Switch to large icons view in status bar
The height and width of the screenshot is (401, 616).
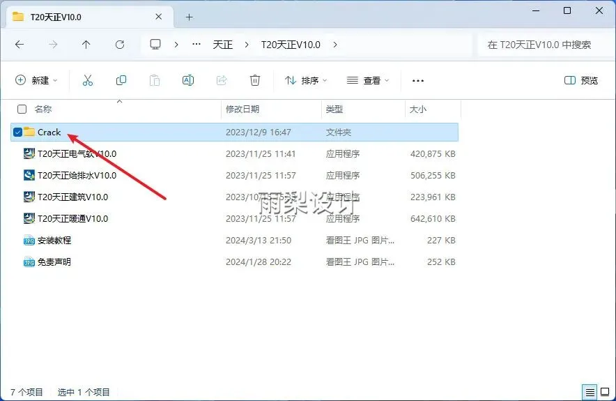point(605,392)
